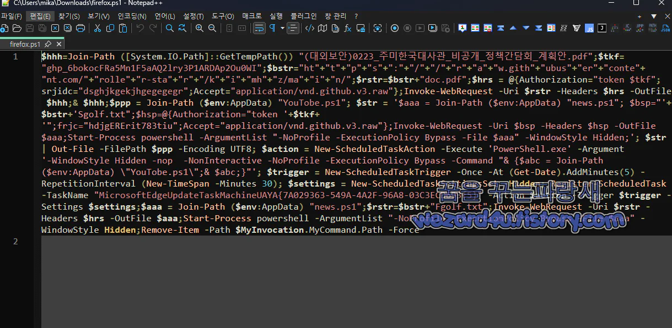Open the 플러그인 menu
This screenshot has height=328, width=672.
(304, 16)
